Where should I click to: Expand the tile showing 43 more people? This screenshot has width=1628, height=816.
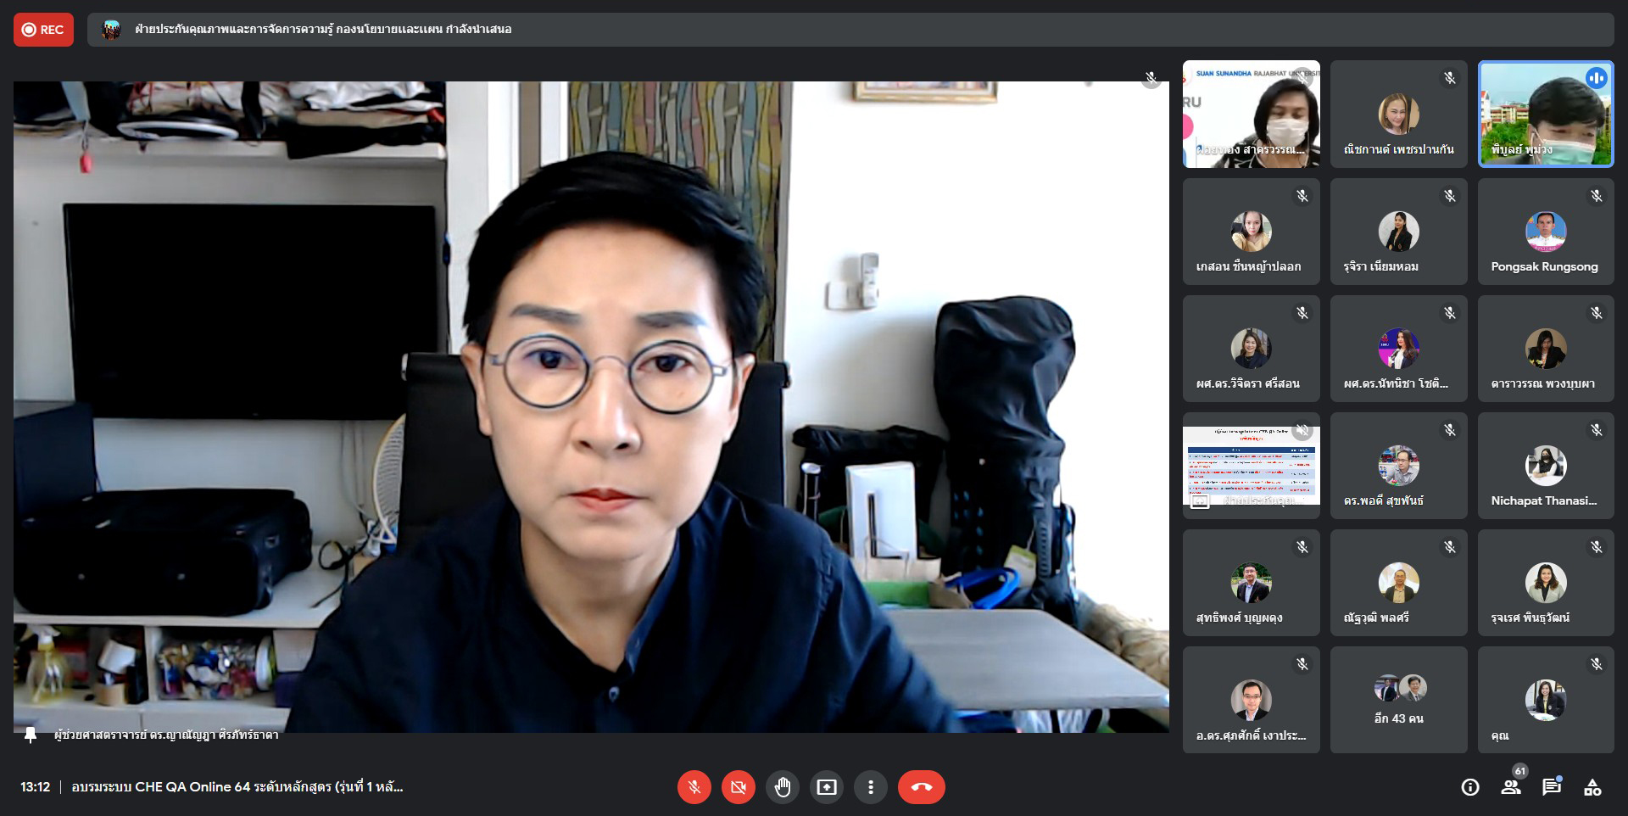[x=1398, y=700]
